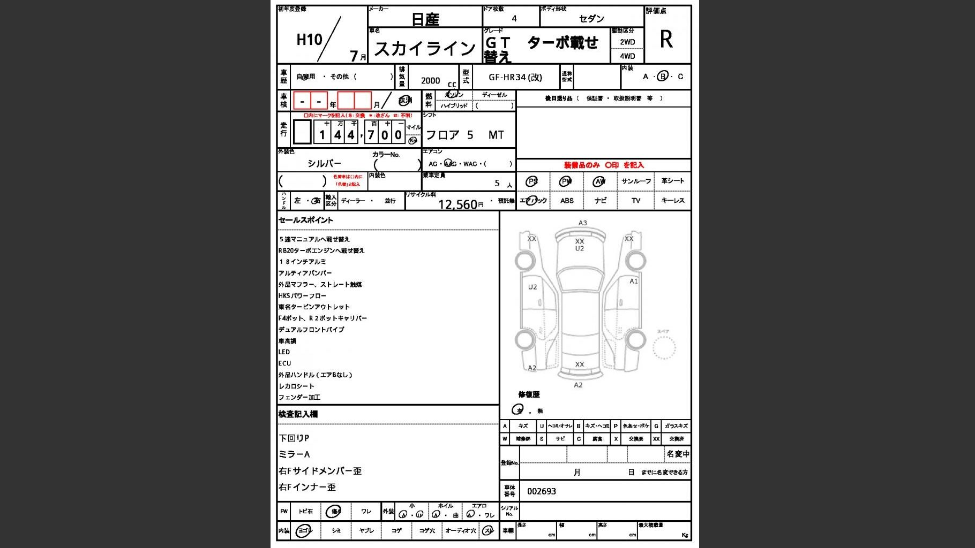The height and width of the screenshot is (548, 975).
Task: Select the inspector note 下回りP
Action: tap(294, 438)
